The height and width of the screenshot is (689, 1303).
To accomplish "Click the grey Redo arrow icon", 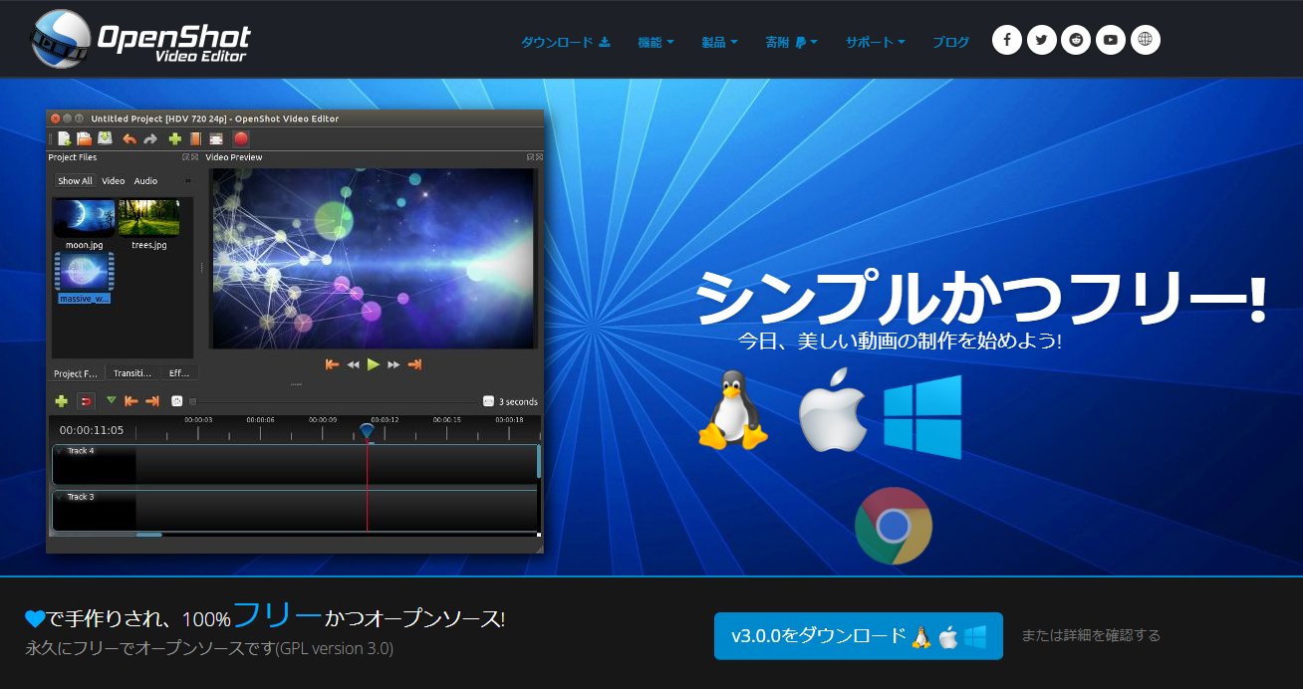I will coord(150,139).
